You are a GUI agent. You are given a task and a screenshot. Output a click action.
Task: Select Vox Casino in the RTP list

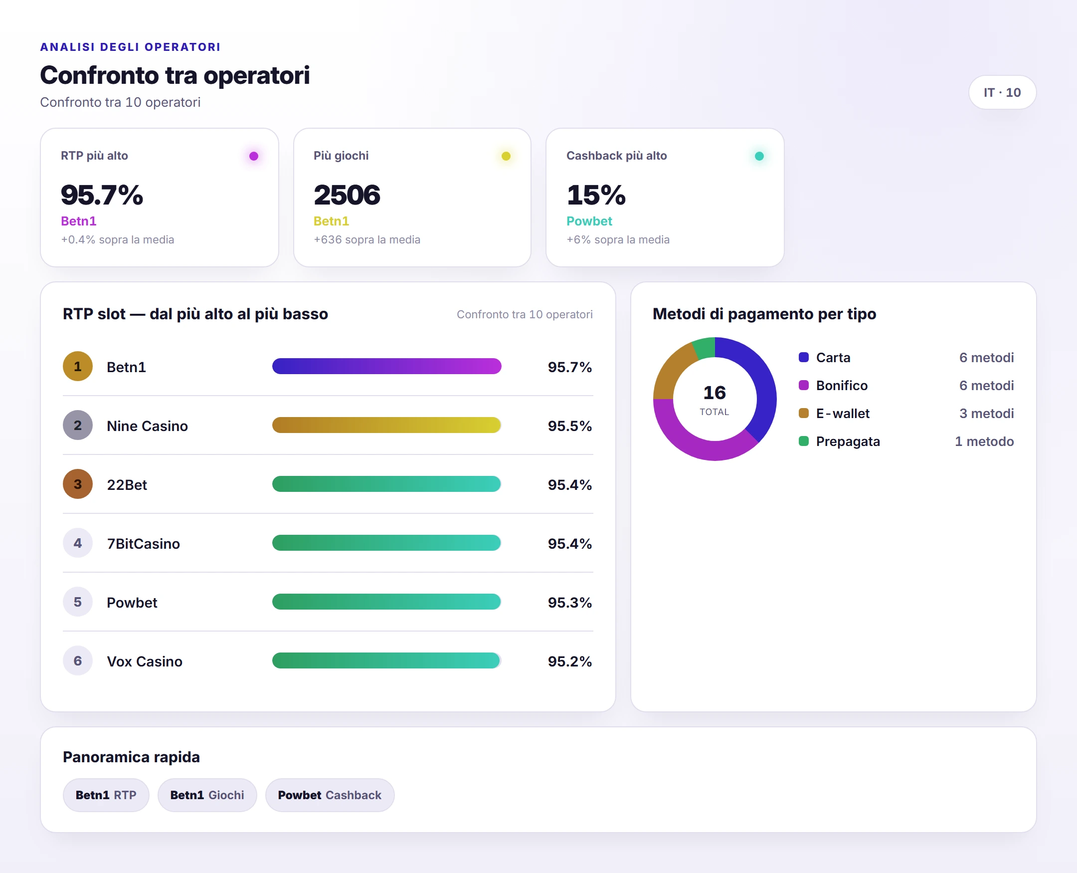click(145, 661)
